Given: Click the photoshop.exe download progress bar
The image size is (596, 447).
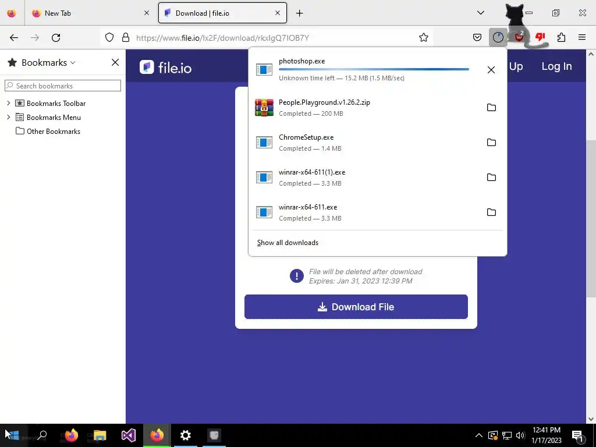Looking at the screenshot, I should coord(374,69).
